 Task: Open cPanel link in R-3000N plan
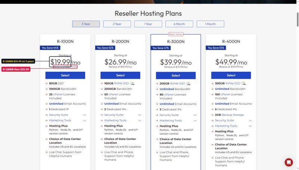[x=169, y=95]
